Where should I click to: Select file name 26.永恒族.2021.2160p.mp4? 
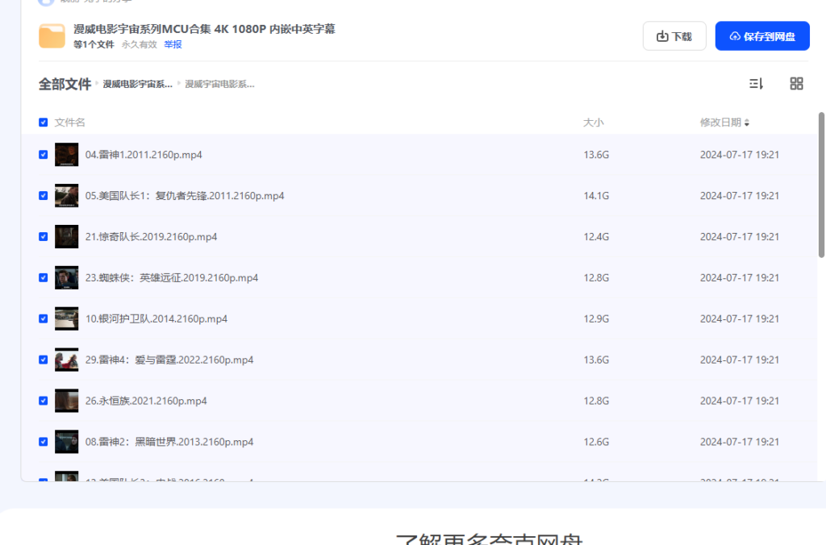(146, 401)
